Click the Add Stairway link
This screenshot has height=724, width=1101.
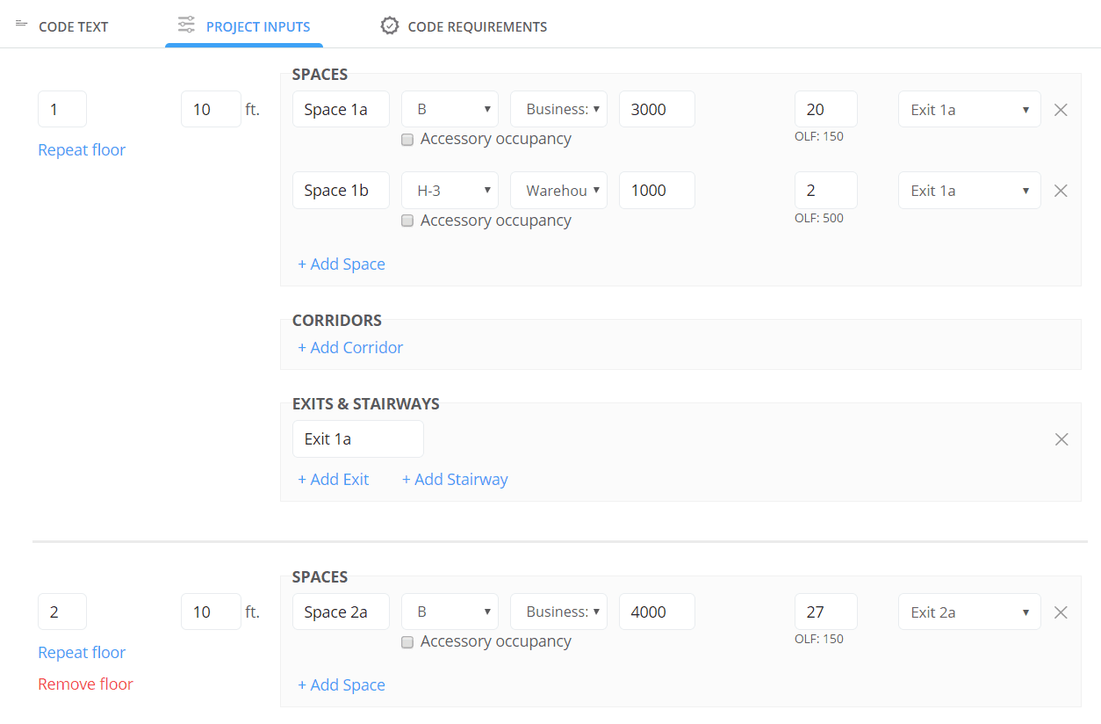(455, 479)
